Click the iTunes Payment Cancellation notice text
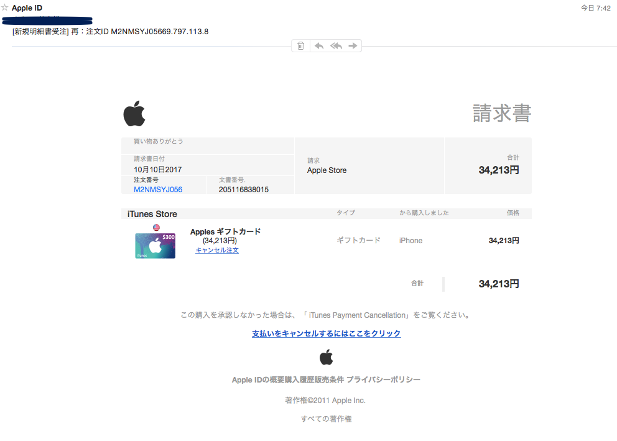This screenshot has height=441, width=617. [326, 315]
